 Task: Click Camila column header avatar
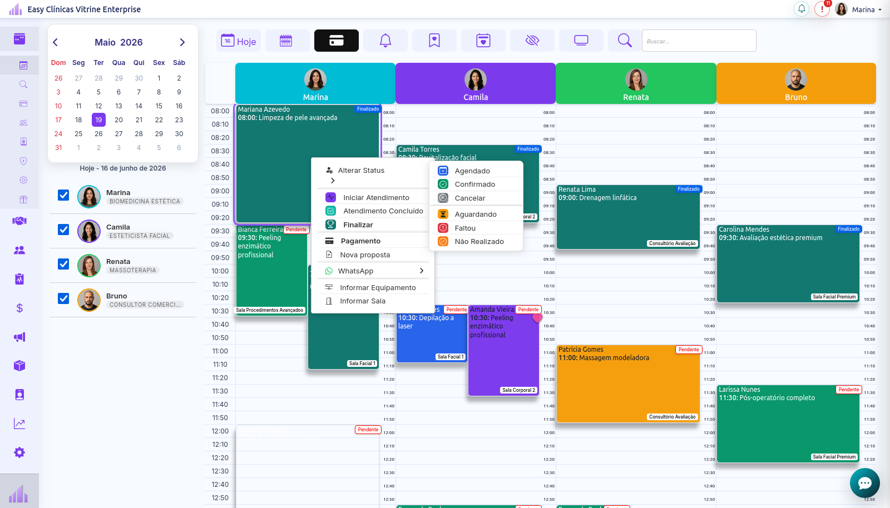(x=476, y=79)
